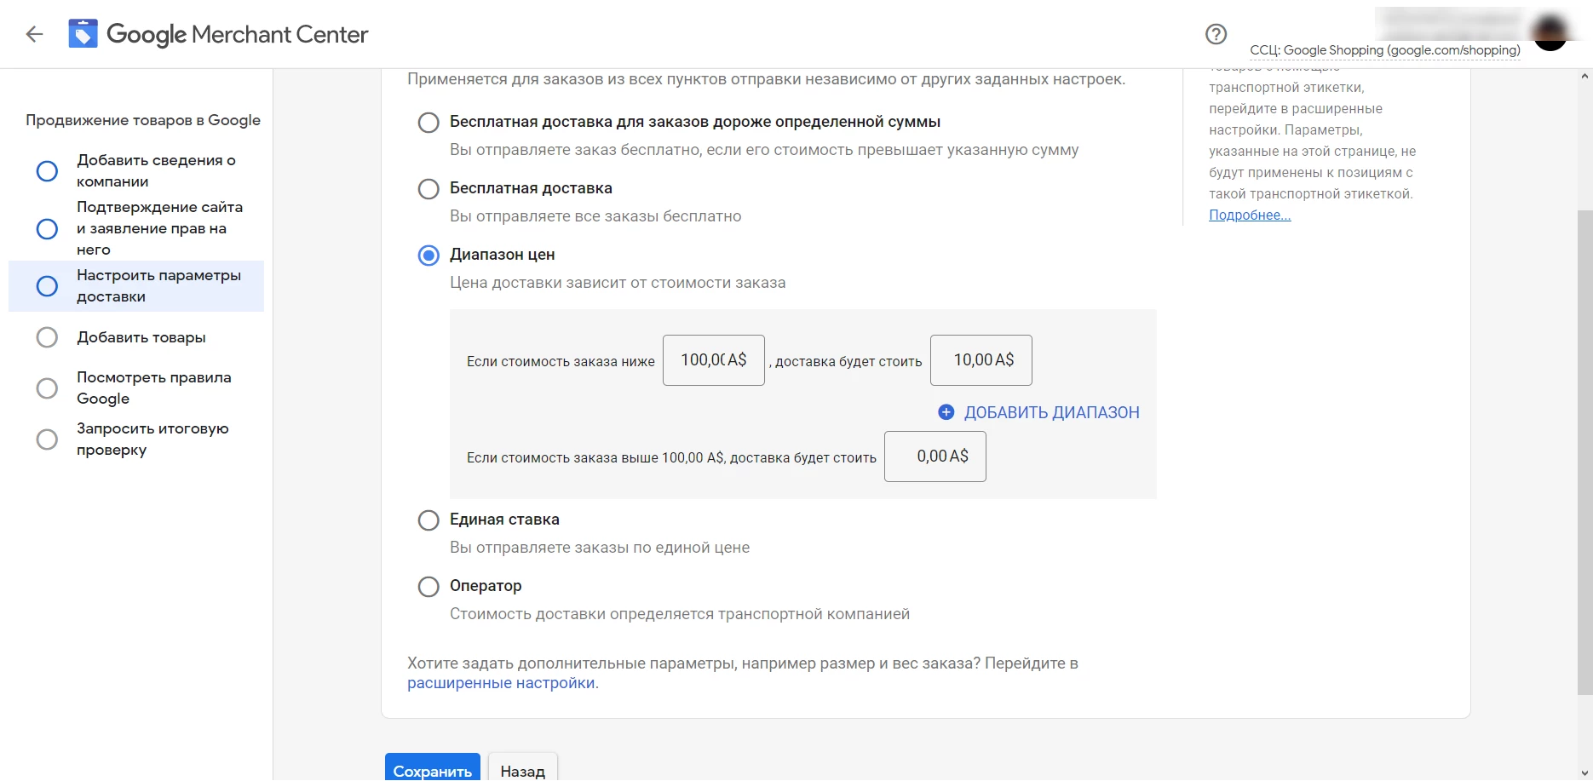Open the account avatar in top right
The height and width of the screenshot is (781, 1593).
pyautogui.click(x=1550, y=32)
